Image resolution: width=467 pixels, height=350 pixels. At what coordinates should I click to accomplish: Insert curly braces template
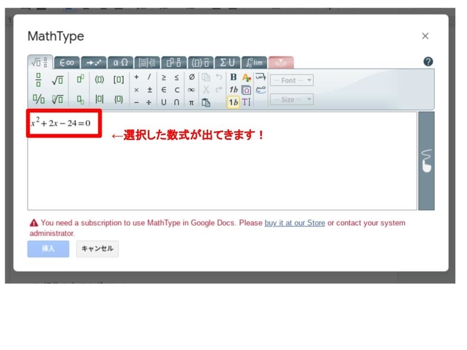point(119,99)
